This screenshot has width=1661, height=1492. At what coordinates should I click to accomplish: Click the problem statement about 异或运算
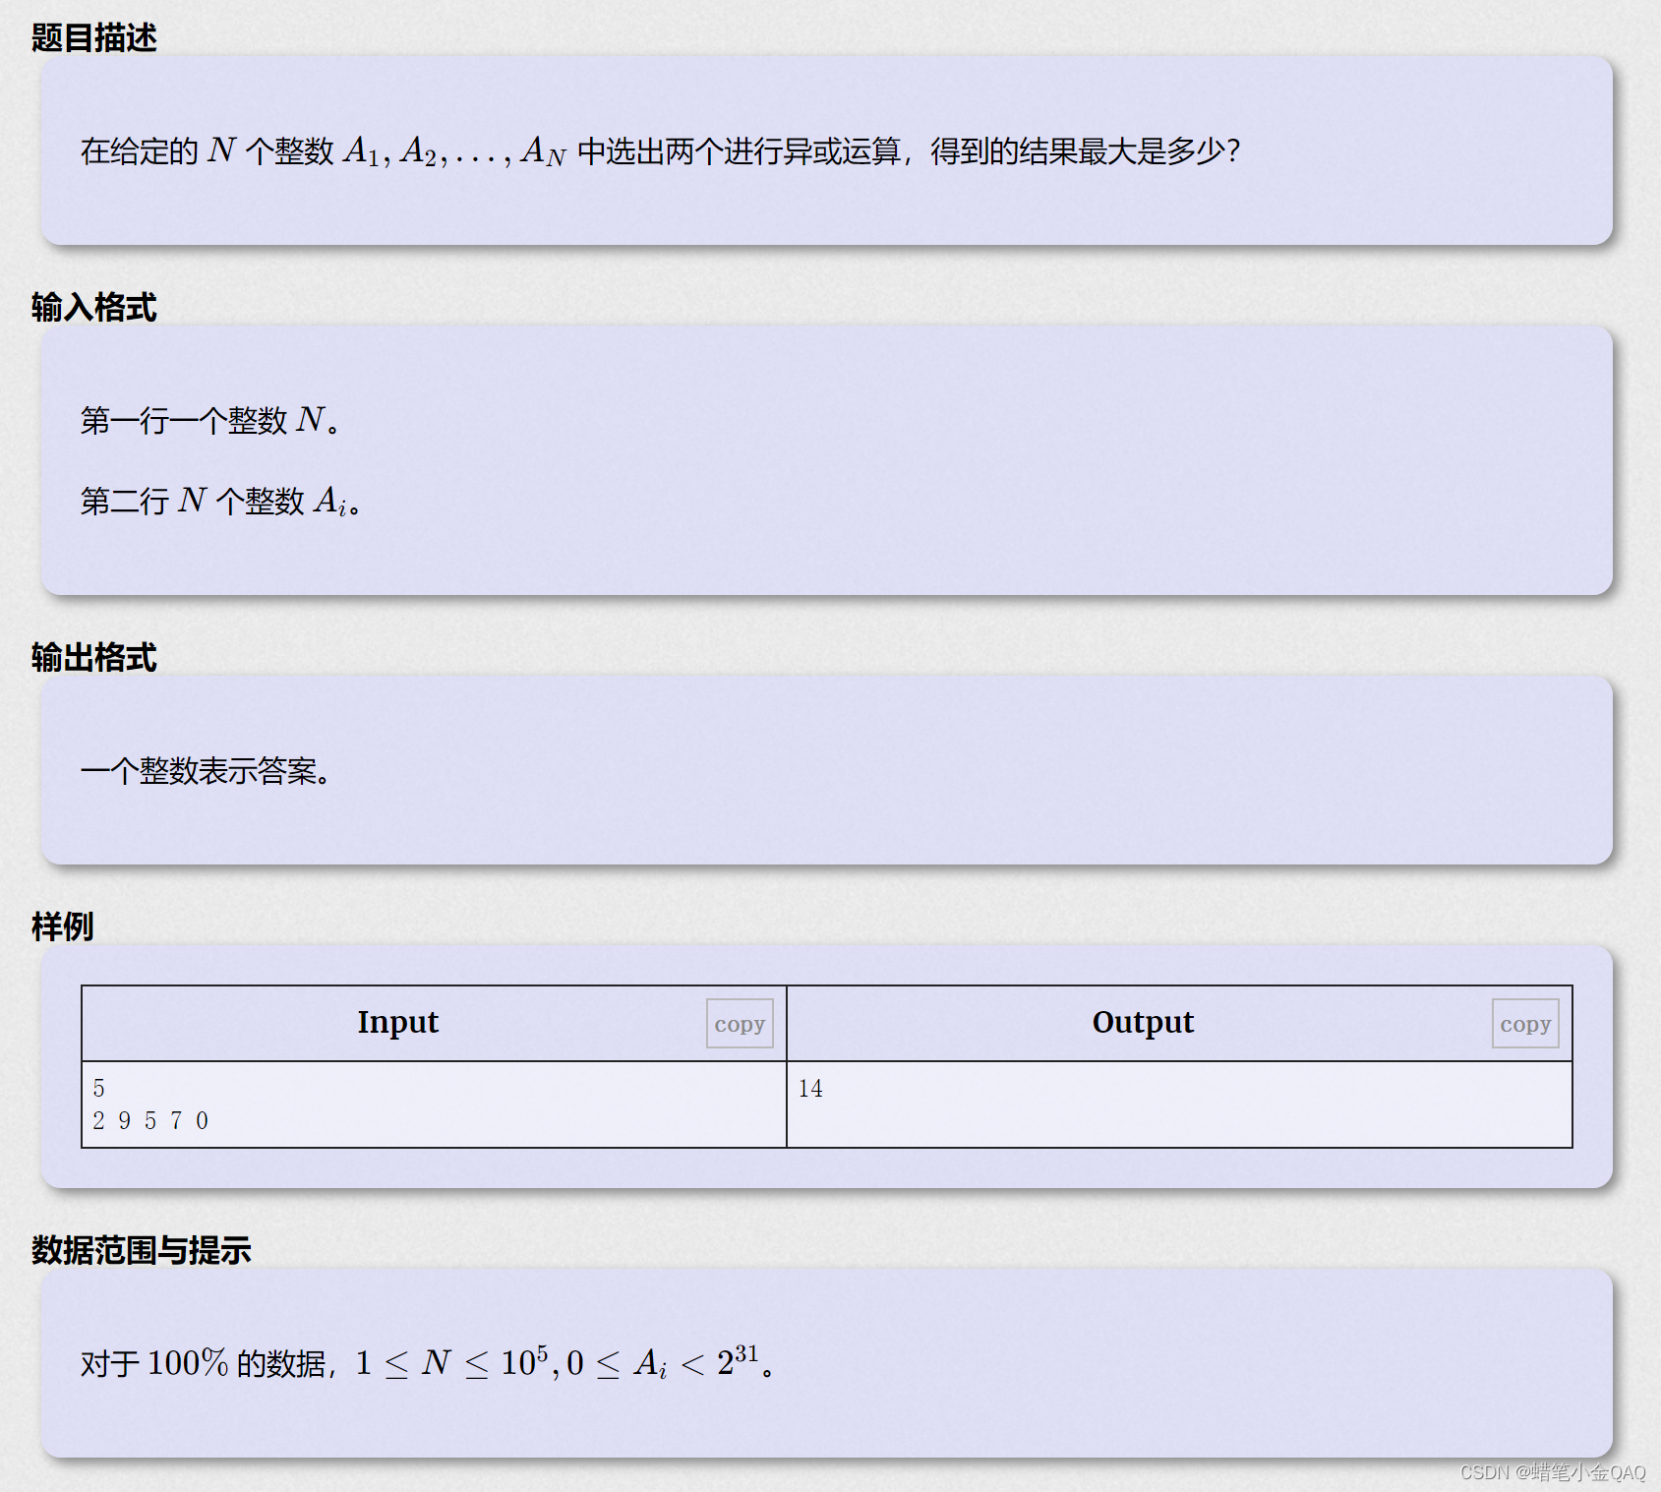point(660,151)
